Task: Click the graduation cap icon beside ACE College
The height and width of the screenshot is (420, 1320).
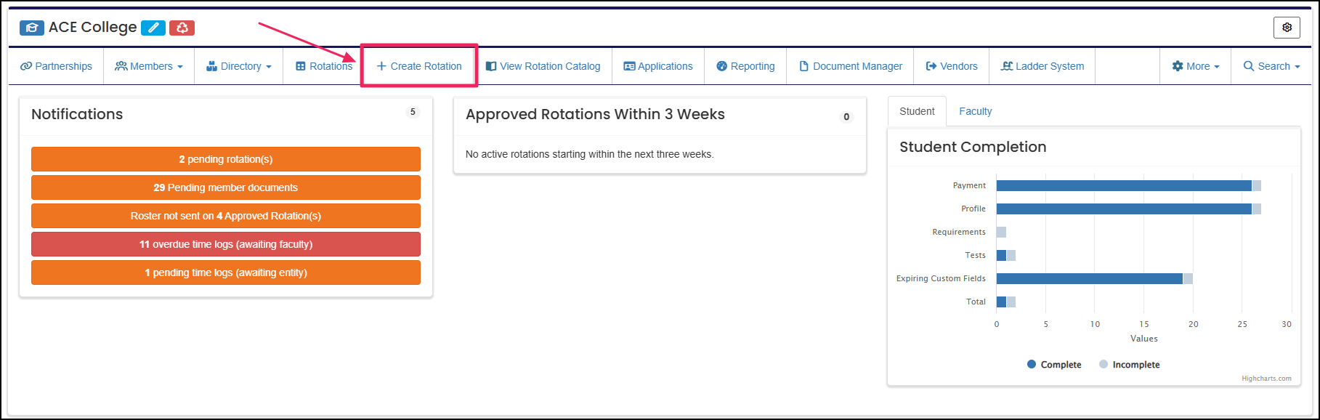Action: tap(32, 28)
